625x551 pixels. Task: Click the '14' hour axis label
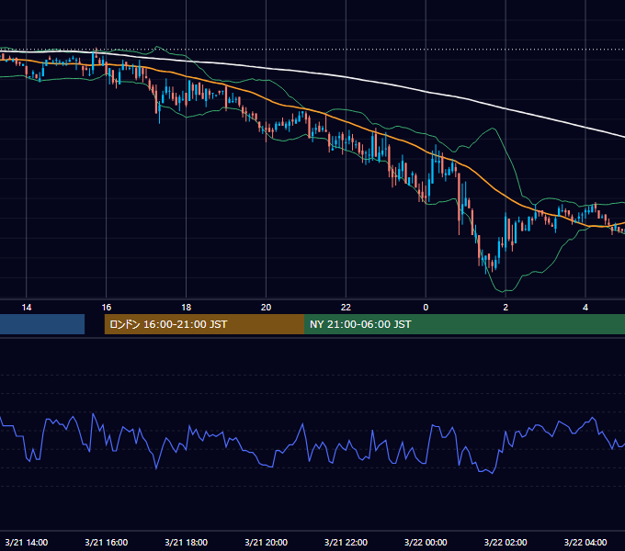tap(27, 308)
